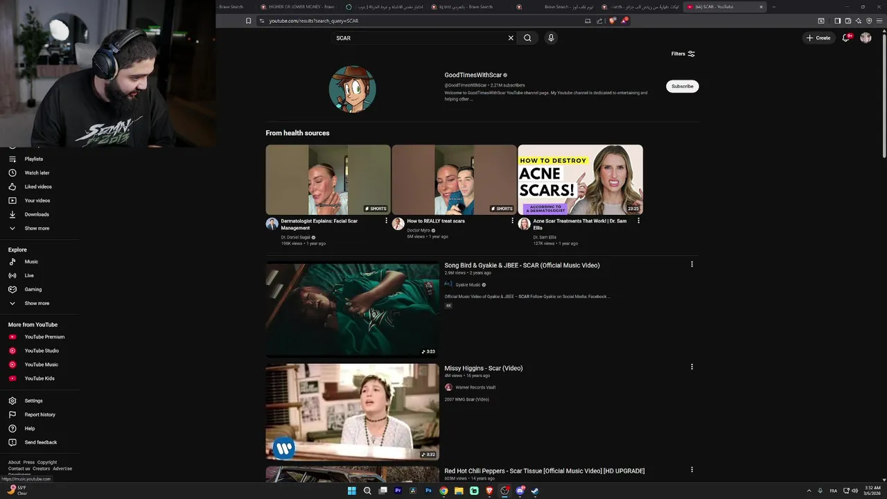Open Red Hot Chili Peppers Scar Tissue title
Viewport: 887px width, 499px height.
(x=545, y=471)
